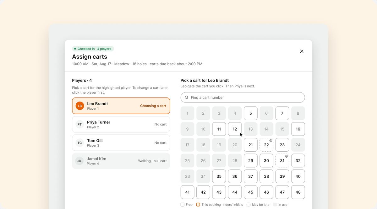Screen dimensions: 377x209
Task: Pick cart 35
Action: pyautogui.click(x=219, y=176)
